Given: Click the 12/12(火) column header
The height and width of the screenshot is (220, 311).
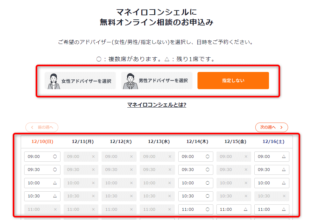Looking at the screenshot, I should [x=121, y=141].
